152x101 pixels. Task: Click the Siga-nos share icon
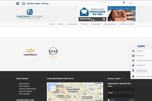point(133,51)
